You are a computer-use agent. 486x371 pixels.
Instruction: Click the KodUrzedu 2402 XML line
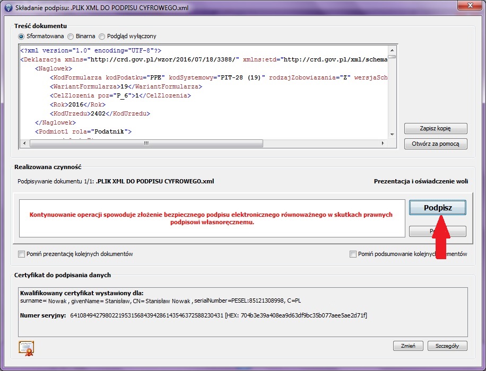tap(100, 113)
